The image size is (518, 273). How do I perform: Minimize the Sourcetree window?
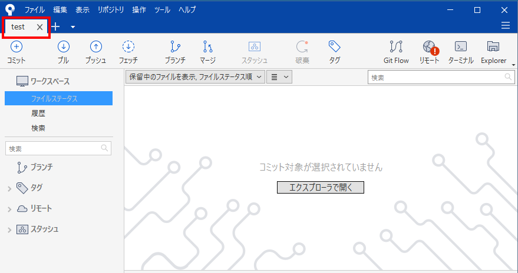[x=450, y=10]
